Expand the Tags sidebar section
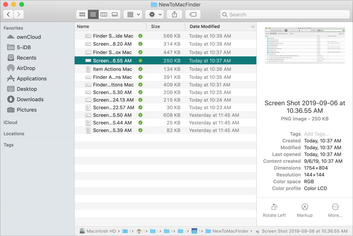 click(9, 145)
